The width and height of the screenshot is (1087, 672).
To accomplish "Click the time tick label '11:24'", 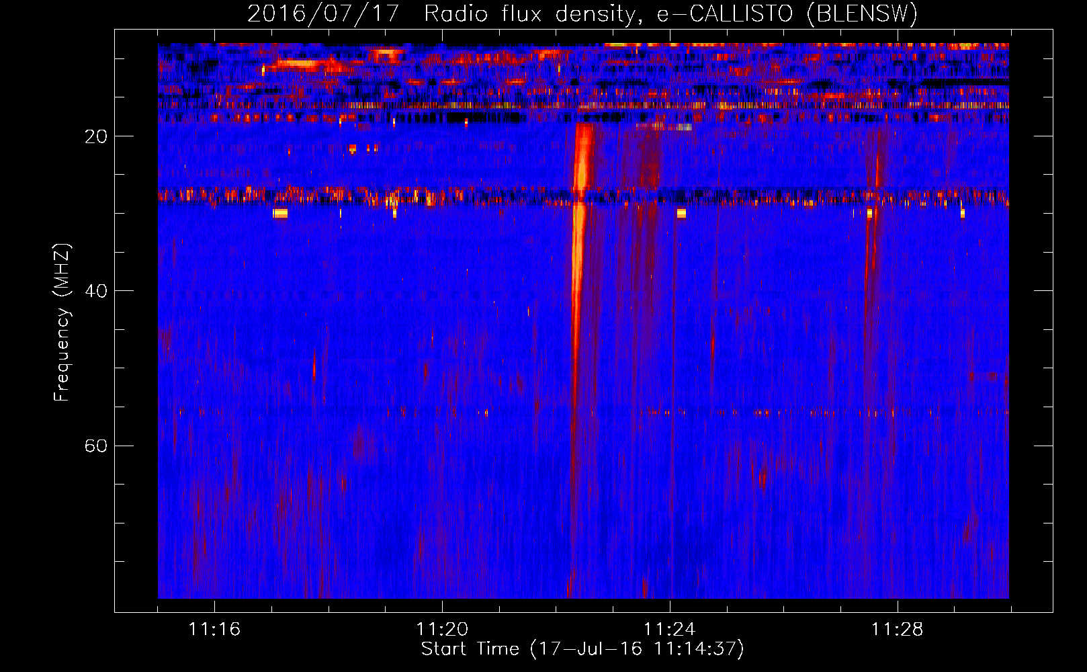I will [x=670, y=630].
